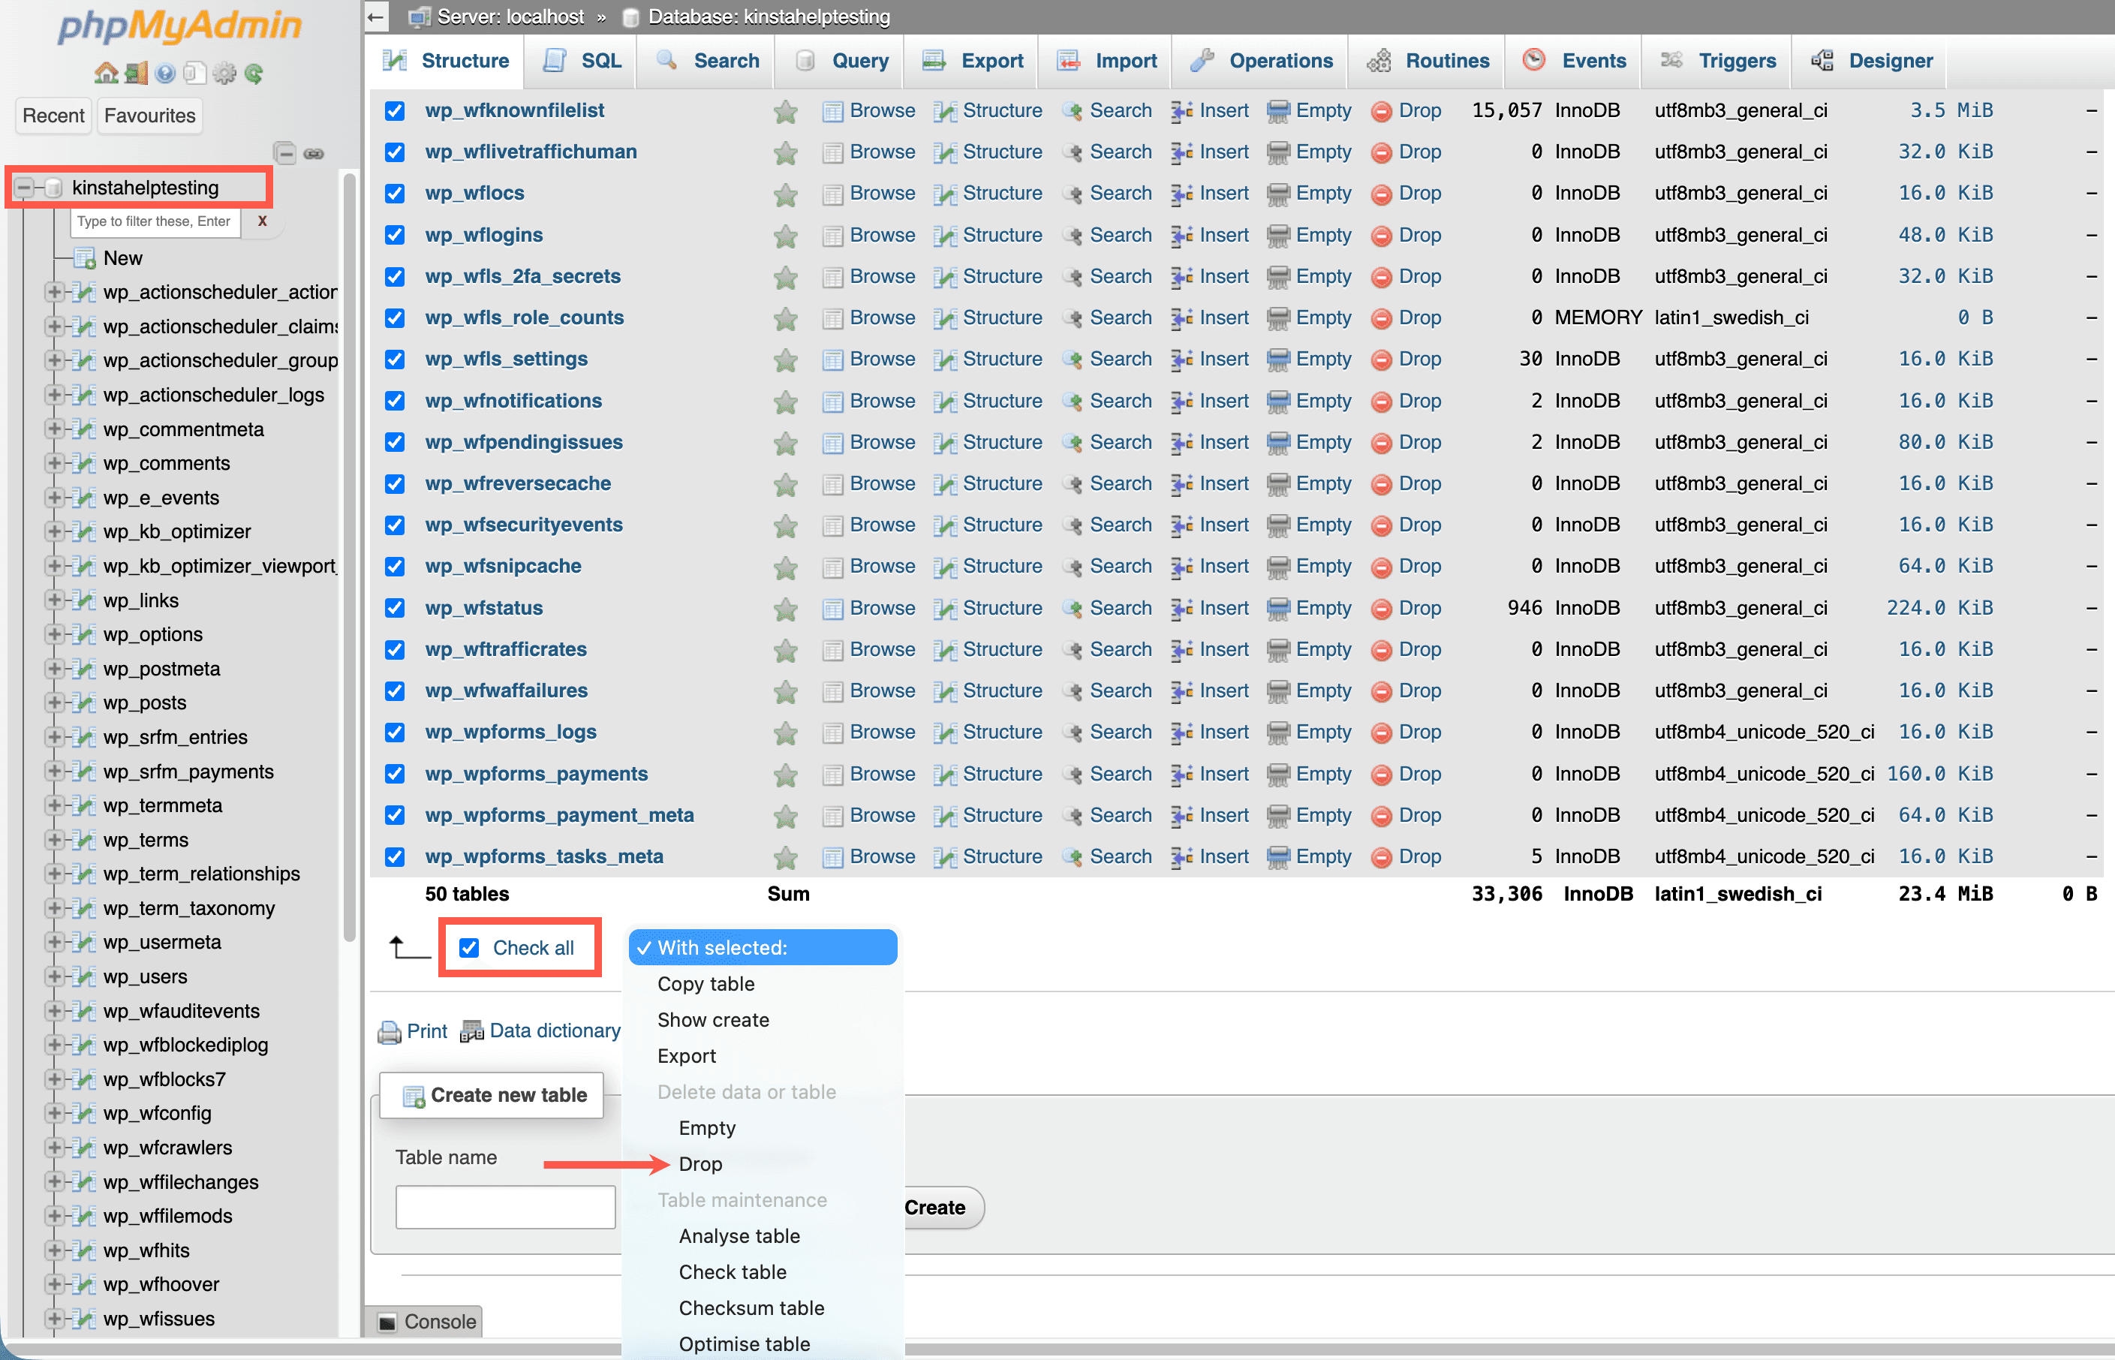This screenshot has height=1360, width=2115.
Task: Click the New table icon in tree
Action: tap(85, 259)
